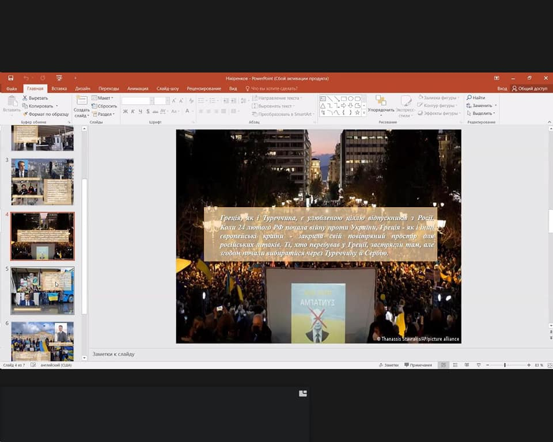The width and height of the screenshot is (553, 442).
Task: Click the Save icon in quick access toolbar
Action: pos(10,78)
